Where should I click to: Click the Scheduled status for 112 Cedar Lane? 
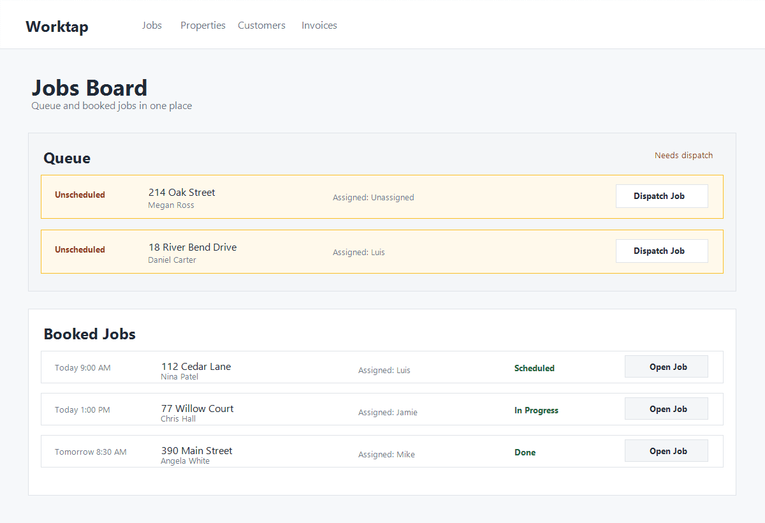(x=534, y=368)
